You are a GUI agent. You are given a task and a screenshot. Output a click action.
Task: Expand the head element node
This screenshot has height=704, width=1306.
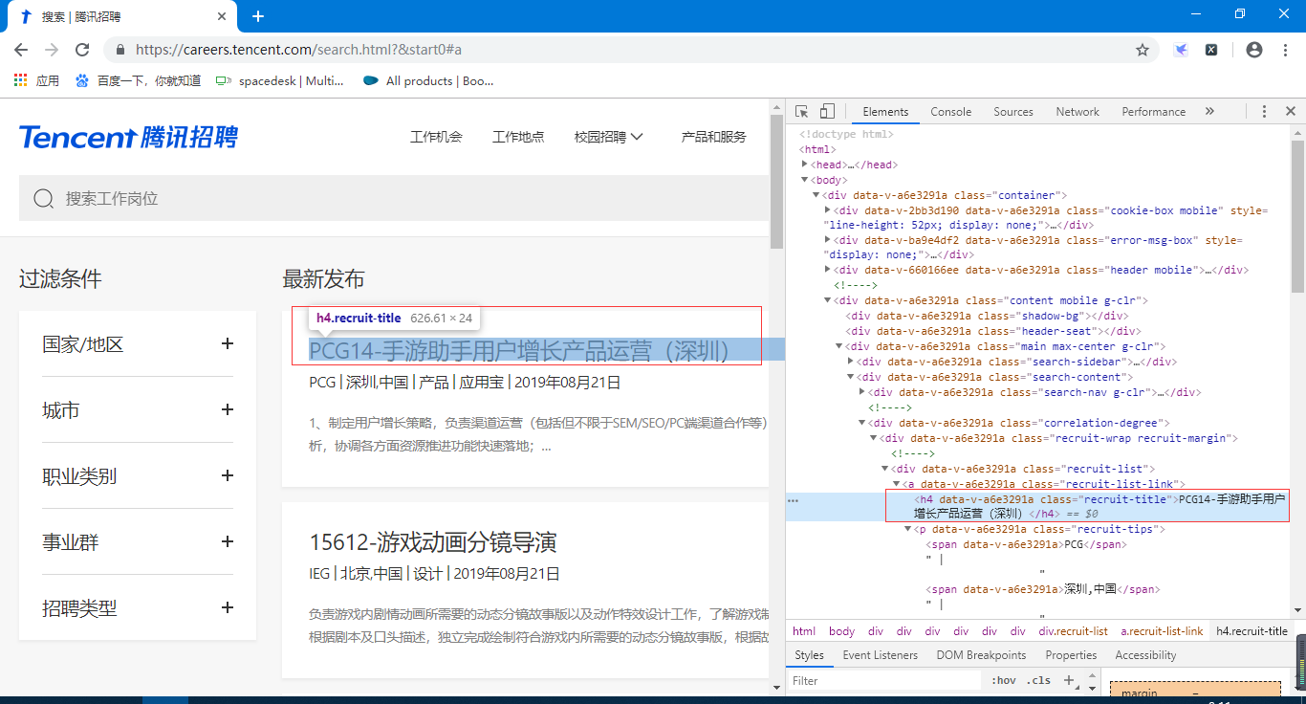point(805,165)
